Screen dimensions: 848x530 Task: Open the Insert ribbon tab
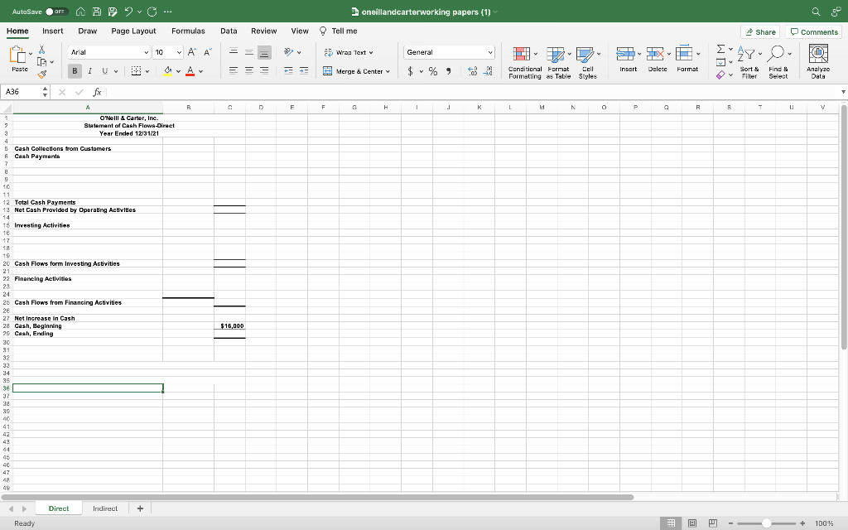tap(52, 31)
